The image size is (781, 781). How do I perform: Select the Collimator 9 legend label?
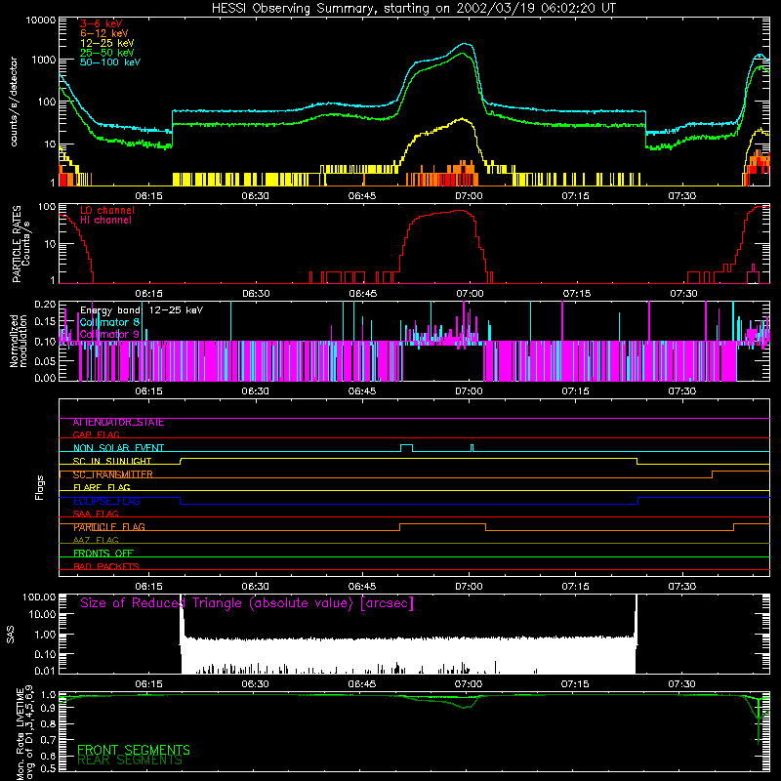[109, 334]
